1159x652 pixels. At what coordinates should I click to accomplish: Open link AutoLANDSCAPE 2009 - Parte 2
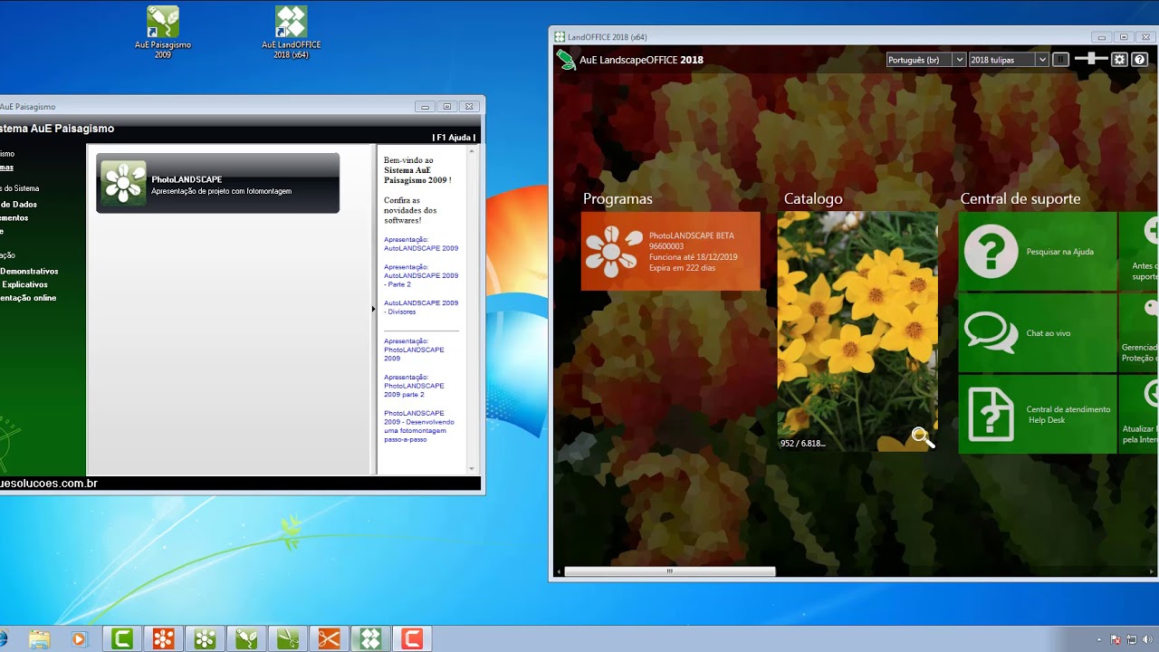[x=421, y=275]
